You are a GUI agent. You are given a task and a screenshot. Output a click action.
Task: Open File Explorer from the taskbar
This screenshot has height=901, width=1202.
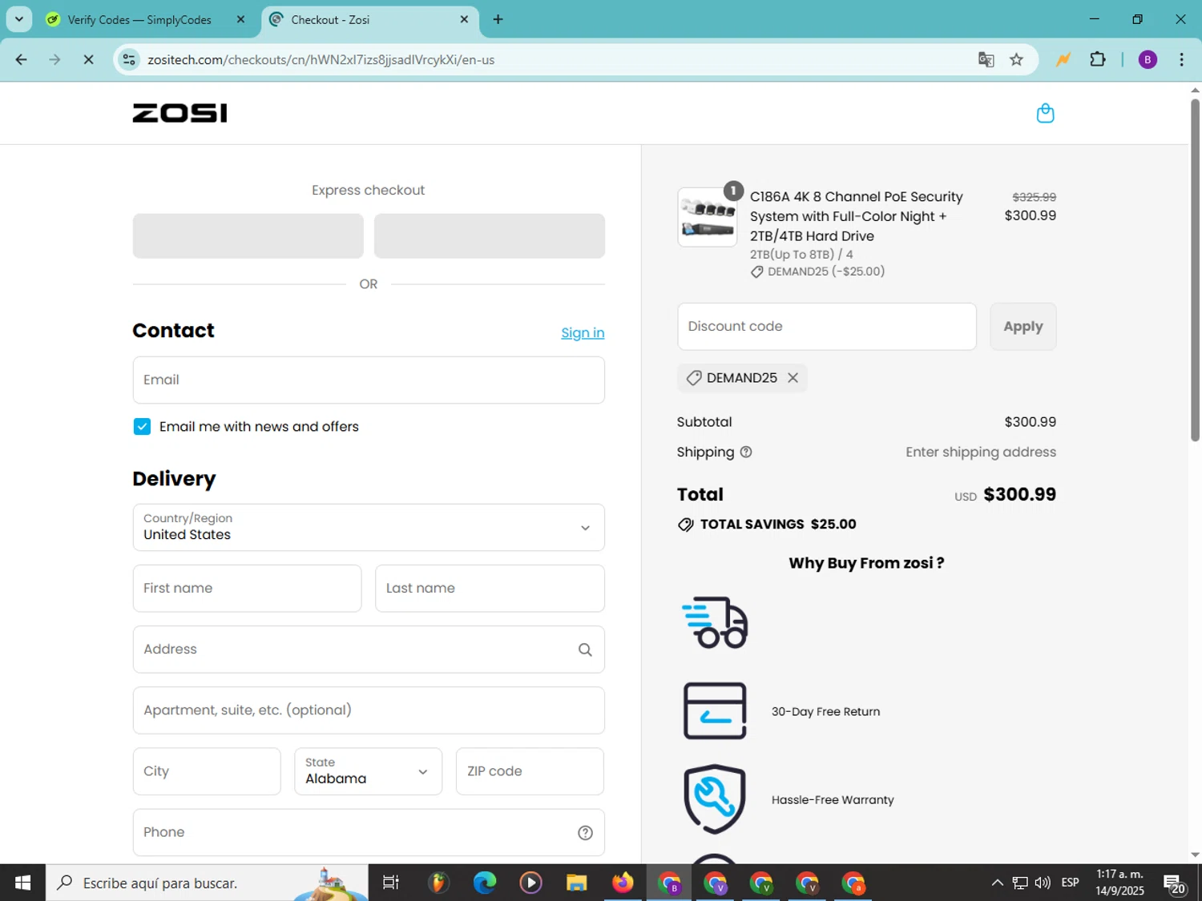576,883
